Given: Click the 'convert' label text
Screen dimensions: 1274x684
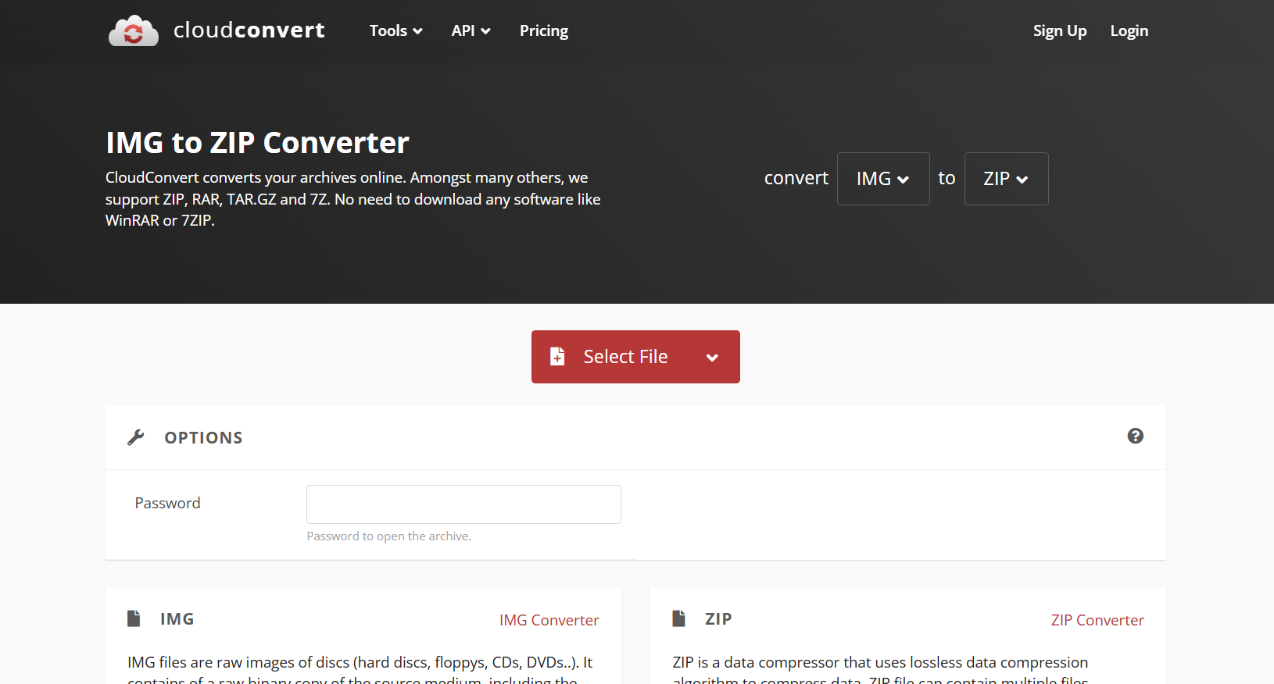Looking at the screenshot, I should 796,178.
